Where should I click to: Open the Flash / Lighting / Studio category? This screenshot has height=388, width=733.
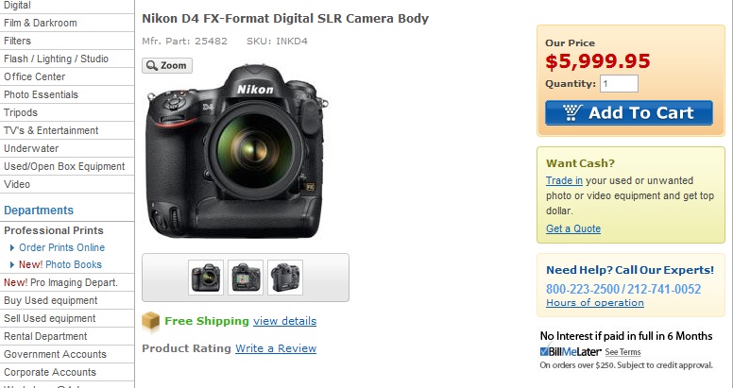point(56,59)
